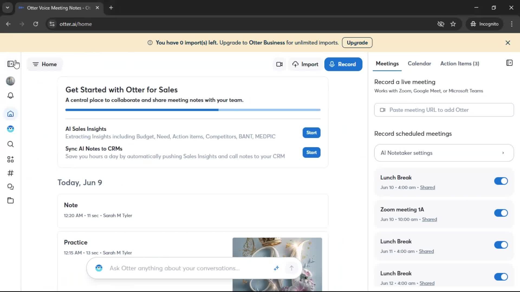
Task: Toggle Zoom meeting 1A recording
Action: 501,213
